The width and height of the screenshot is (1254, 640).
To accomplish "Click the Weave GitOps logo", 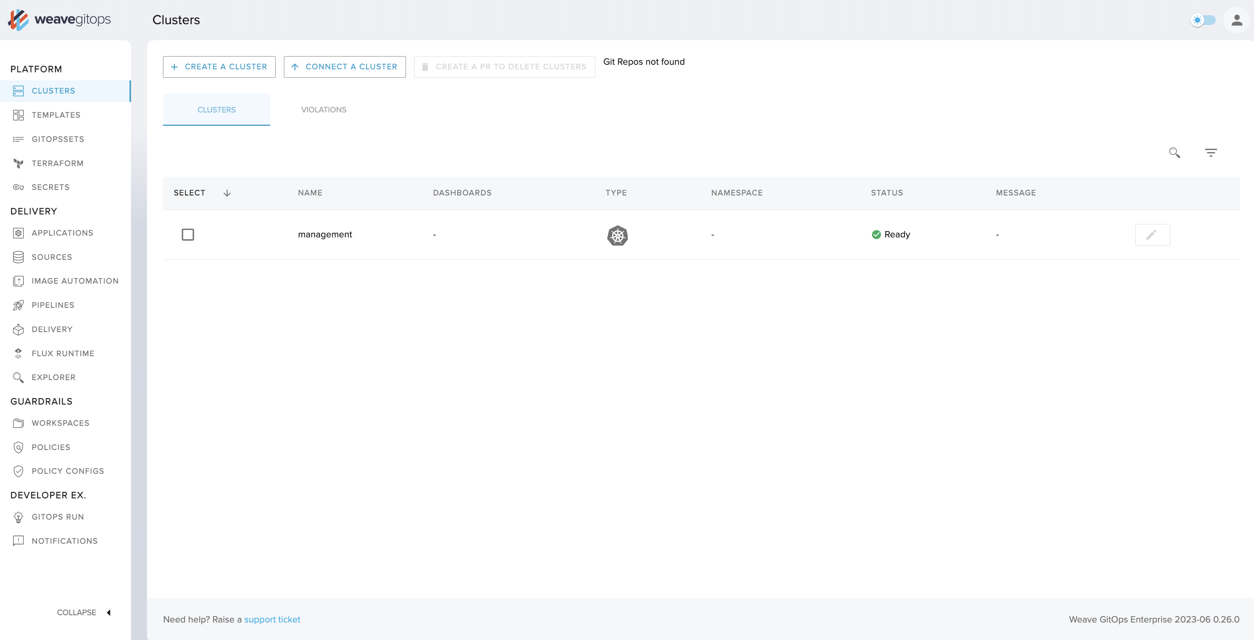I will click(60, 19).
